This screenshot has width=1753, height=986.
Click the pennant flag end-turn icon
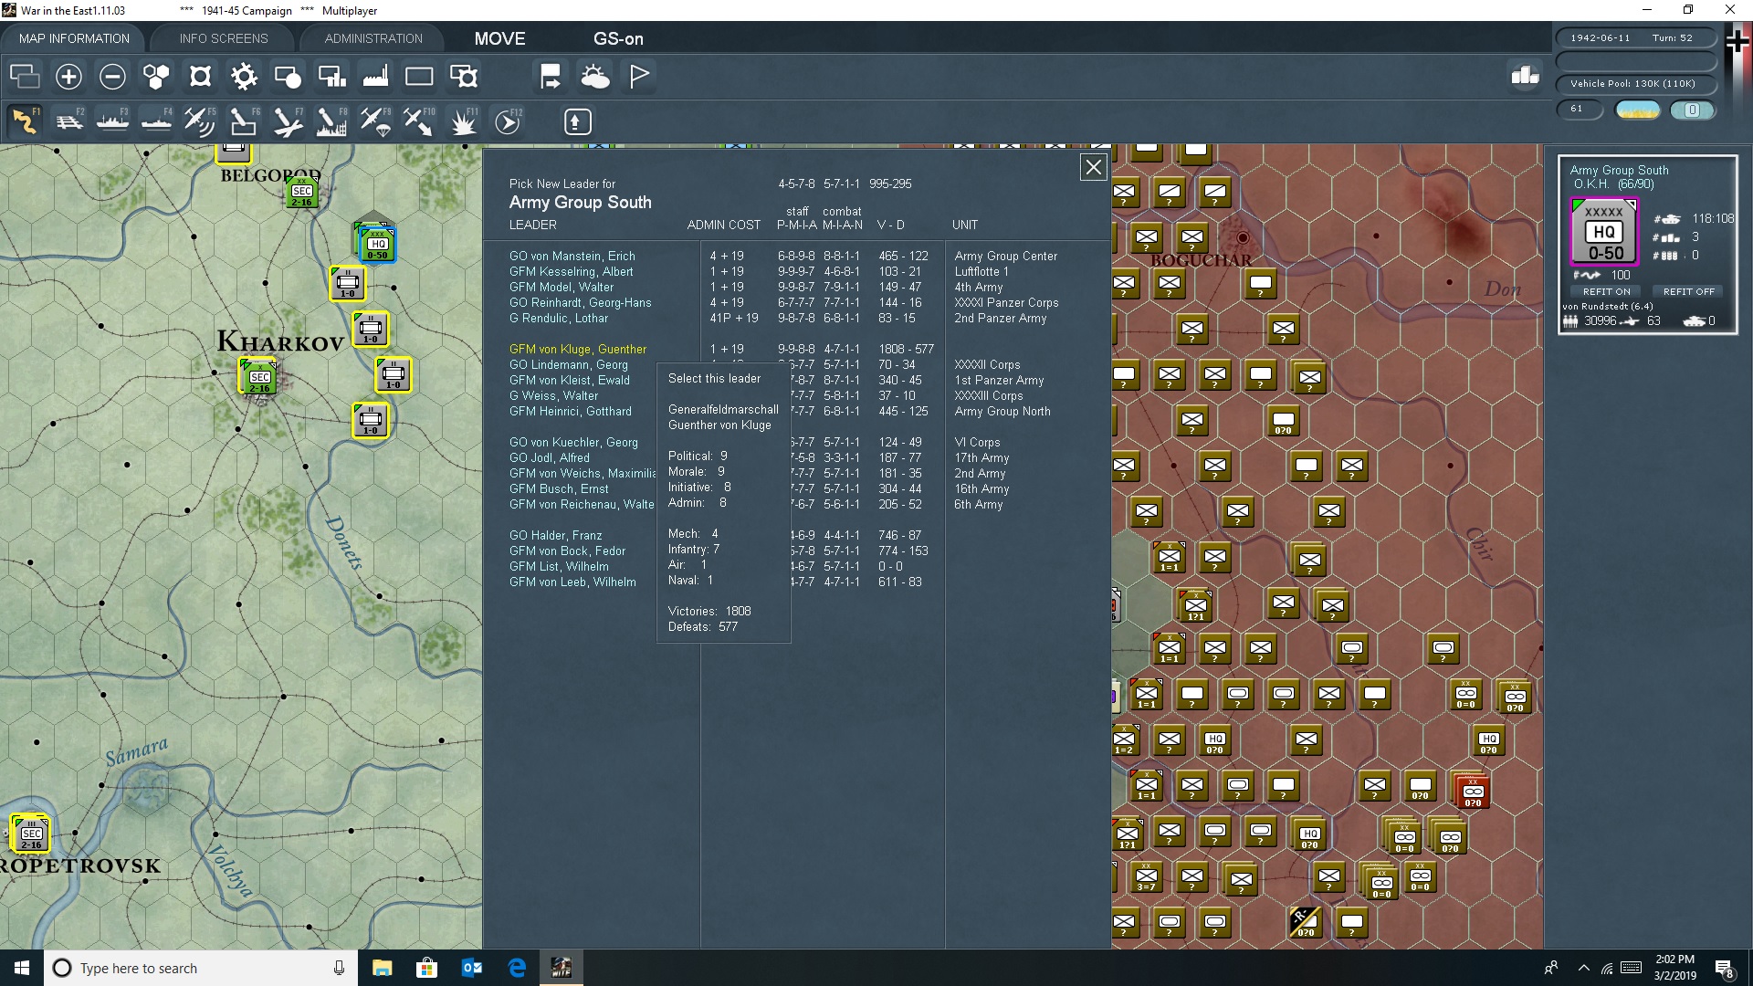pos(639,77)
